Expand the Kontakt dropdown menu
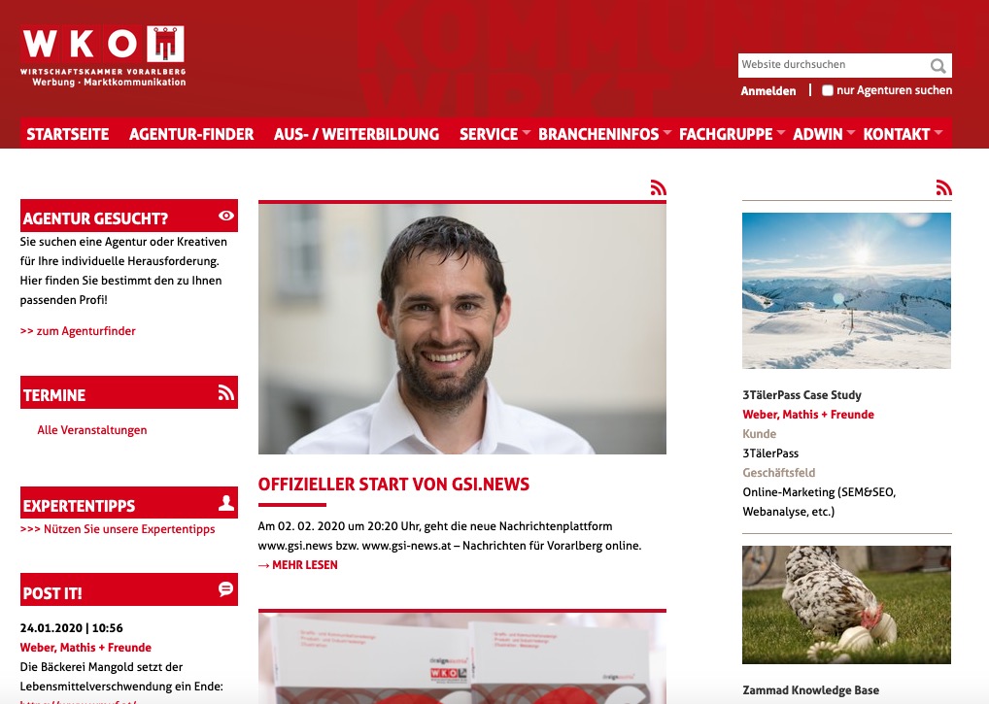Viewport: 989px width, 704px height. (902, 134)
